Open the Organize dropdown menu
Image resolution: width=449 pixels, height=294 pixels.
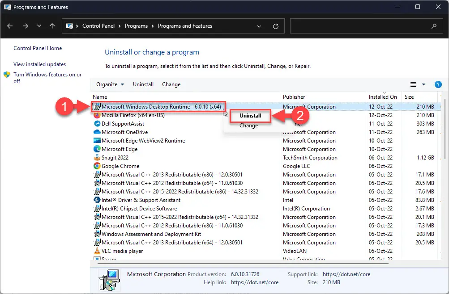point(110,84)
